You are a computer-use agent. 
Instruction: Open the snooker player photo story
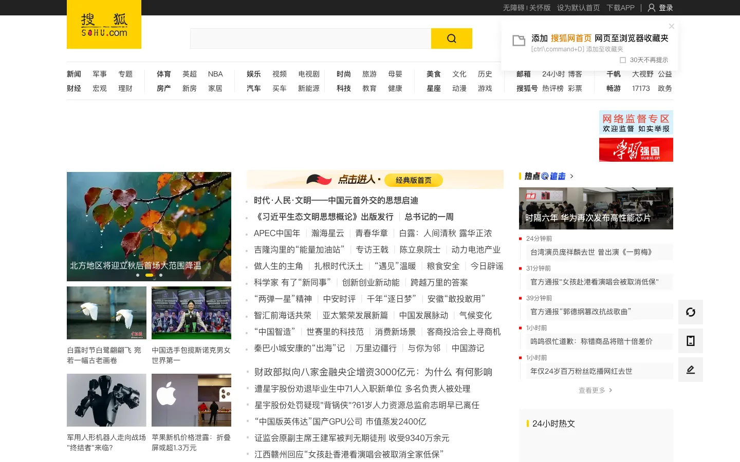coord(191,313)
